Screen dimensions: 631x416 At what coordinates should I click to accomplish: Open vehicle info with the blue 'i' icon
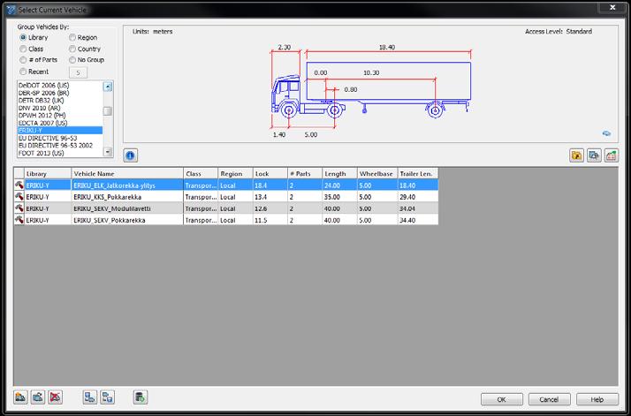click(x=131, y=155)
